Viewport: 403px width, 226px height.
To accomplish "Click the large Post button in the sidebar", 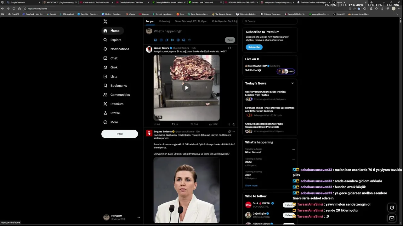I will [120, 134].
